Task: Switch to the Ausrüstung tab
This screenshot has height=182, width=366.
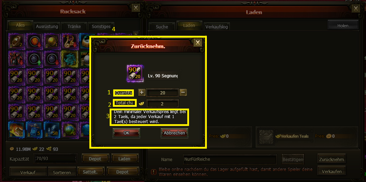Action: pos(47,26)
